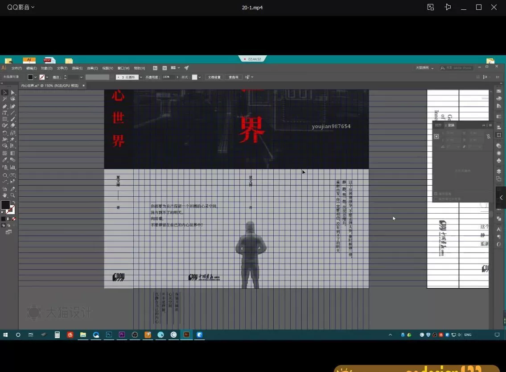The width and height of the screenshot is (506, 372).
Task: Click the 首选项 button
Action: tap(234, 77)
